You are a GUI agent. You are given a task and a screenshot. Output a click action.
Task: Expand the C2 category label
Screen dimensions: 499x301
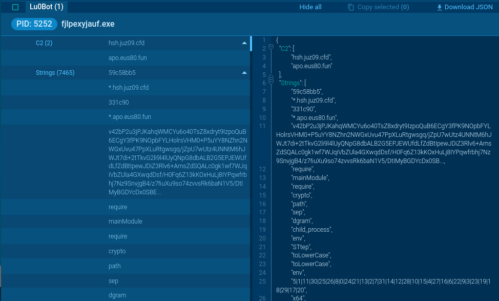pyautogui.click(x=44, y=43)
